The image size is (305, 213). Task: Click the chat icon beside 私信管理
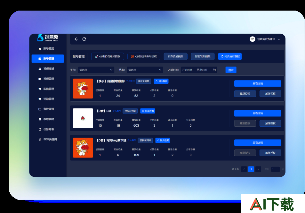[x=40, y=89]
